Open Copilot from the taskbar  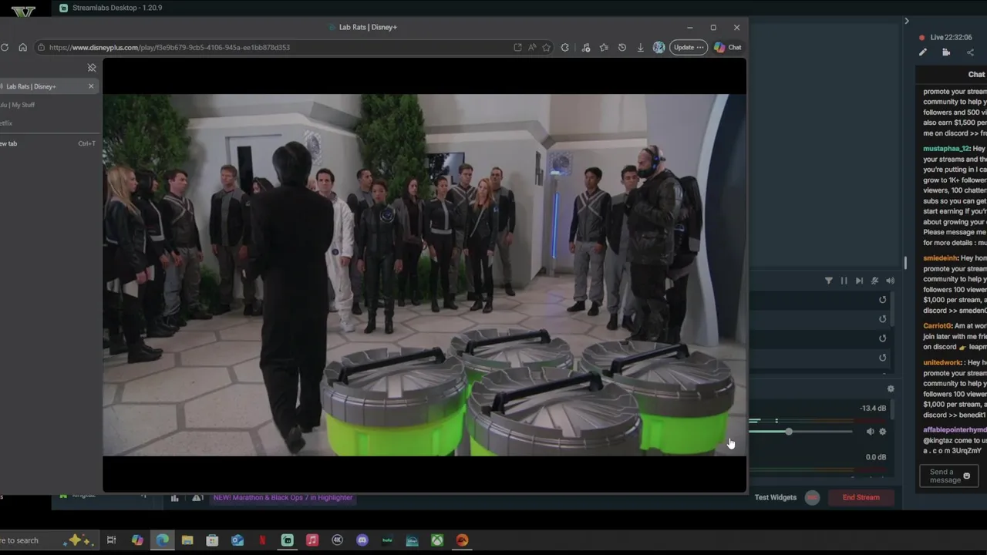(137, 540)
